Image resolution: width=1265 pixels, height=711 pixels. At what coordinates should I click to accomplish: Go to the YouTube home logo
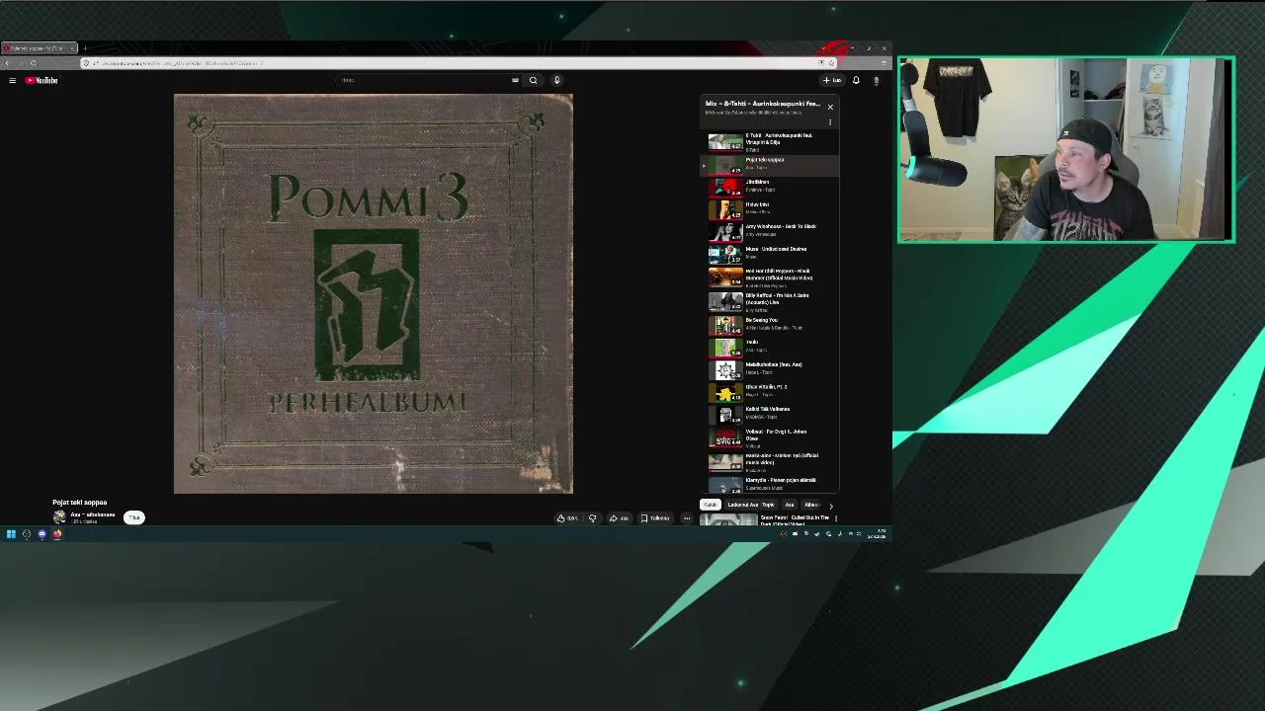pyautogui.click(x=42, y=80)
